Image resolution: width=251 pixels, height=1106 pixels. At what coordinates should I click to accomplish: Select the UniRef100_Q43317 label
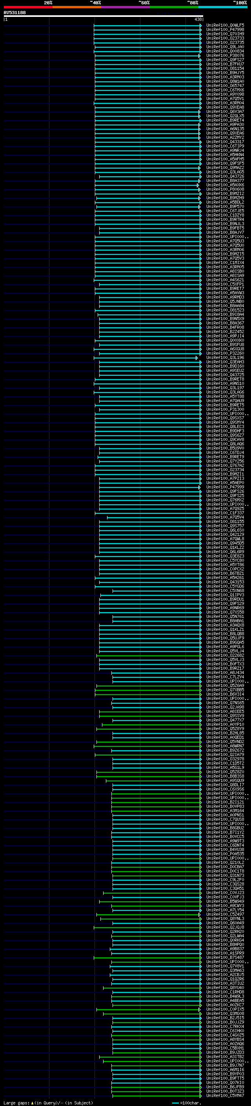(225, 142)
